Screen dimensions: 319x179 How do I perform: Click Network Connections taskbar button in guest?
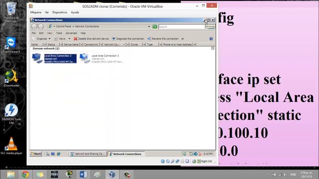126,154
